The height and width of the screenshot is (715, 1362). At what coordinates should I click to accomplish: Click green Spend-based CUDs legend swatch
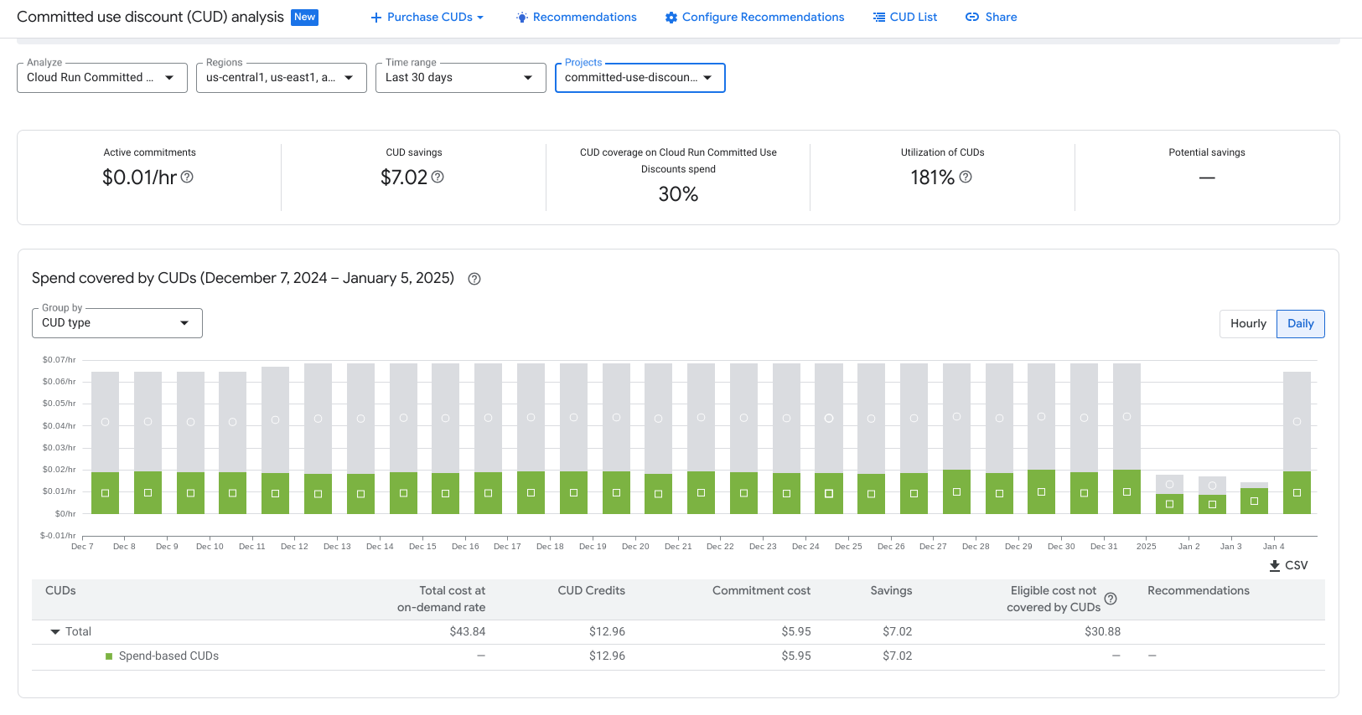coord(109,656)
